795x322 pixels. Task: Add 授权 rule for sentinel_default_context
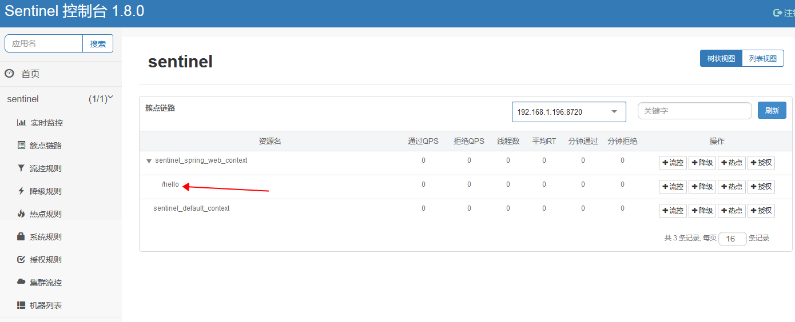761,211
